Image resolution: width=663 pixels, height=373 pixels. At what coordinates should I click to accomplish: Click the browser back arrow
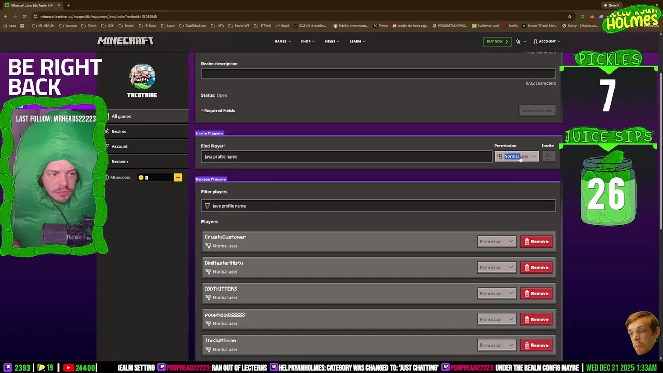pyautogui.click(x=6, y=16)
